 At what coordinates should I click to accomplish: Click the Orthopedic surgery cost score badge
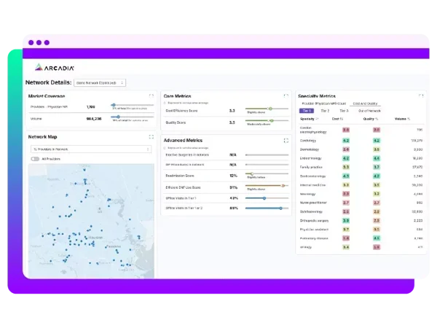click(x=346, y=221)
